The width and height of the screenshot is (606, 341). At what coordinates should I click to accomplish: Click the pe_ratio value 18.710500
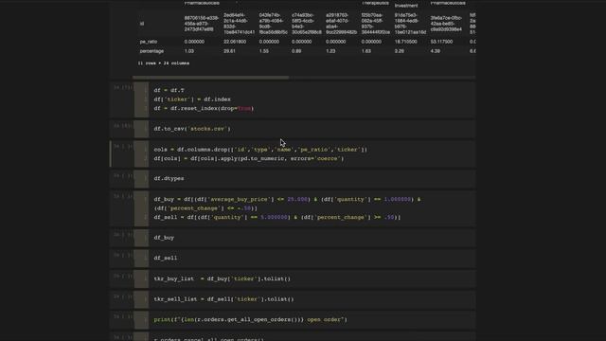click(405, 42)
